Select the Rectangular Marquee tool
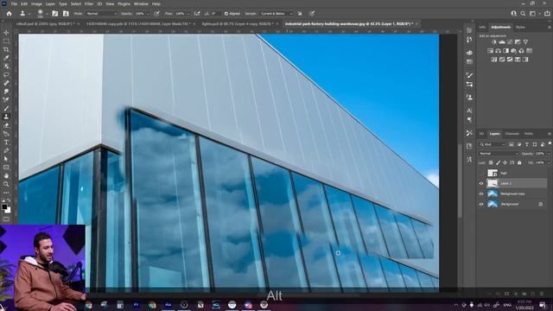 [x=6, y=41]
